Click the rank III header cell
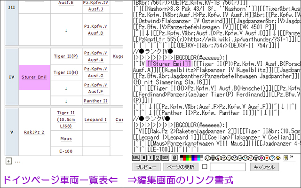 click(12, 23)
